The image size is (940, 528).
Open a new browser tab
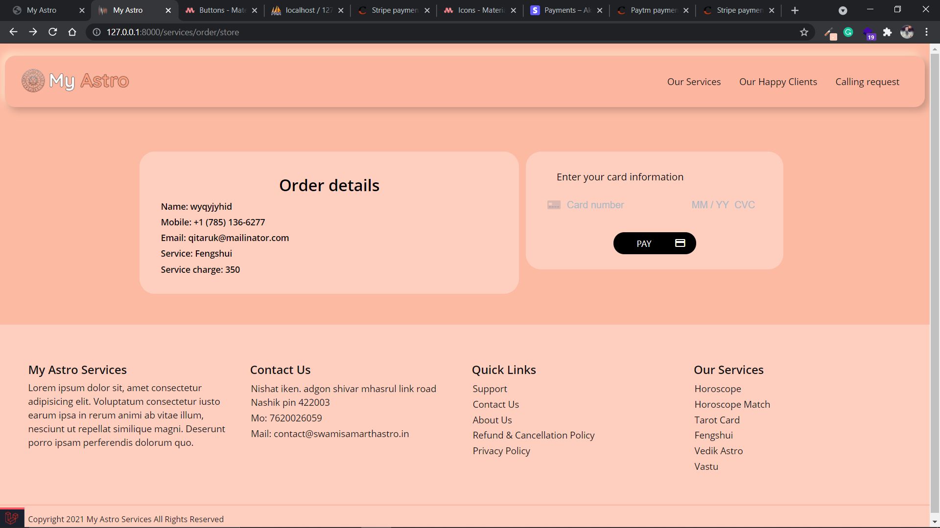(795, 10)
